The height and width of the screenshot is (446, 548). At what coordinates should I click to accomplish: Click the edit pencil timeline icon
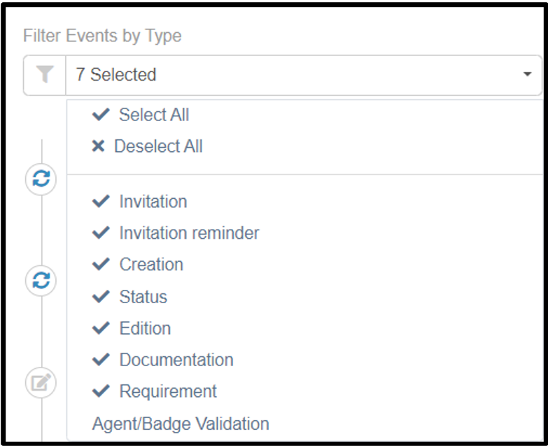pyautogui.click(x=41, y=383)
